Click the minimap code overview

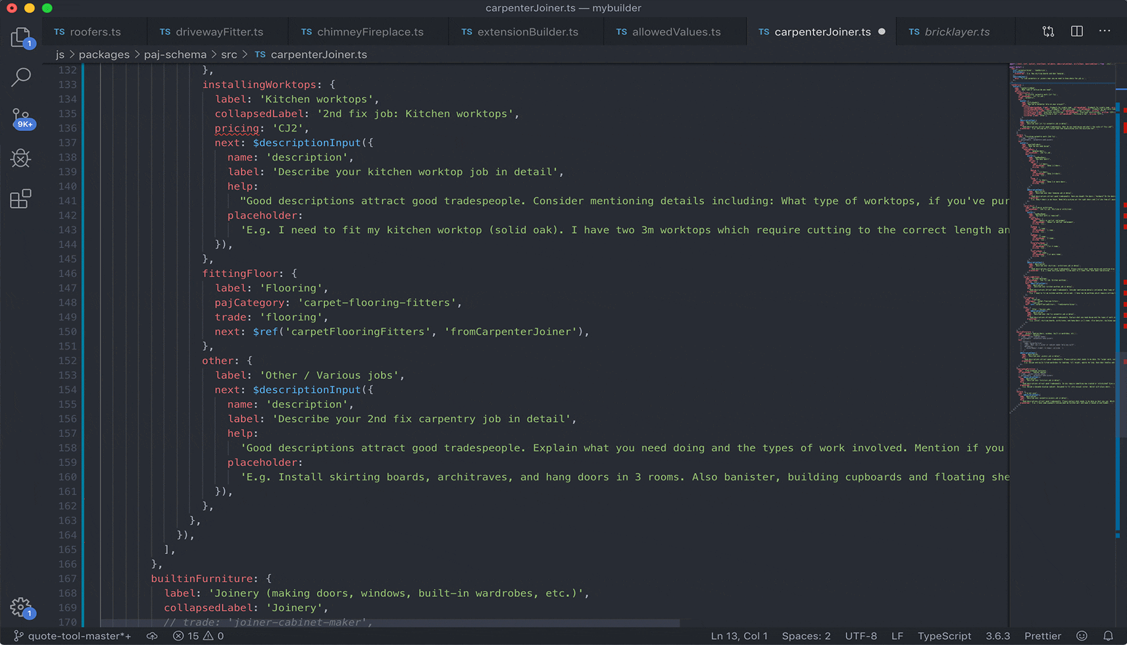tap(1062, 238)
